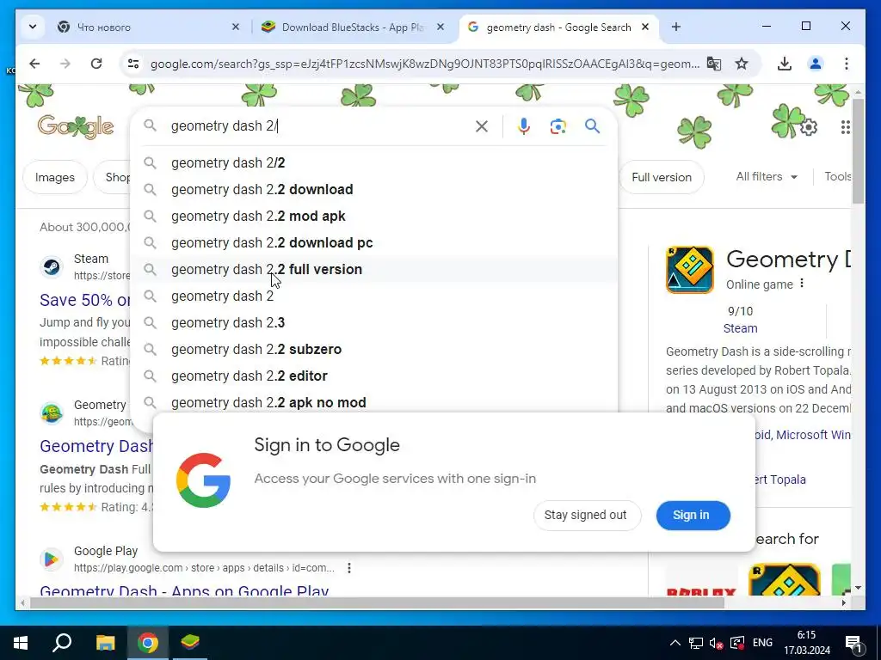Choose the plain geometry dash 2 suggestion

click(373, 296)
